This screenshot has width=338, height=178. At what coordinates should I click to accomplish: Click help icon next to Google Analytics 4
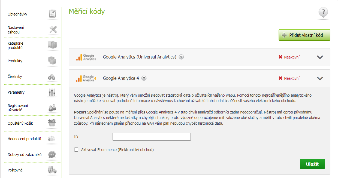tap(144, 78)
